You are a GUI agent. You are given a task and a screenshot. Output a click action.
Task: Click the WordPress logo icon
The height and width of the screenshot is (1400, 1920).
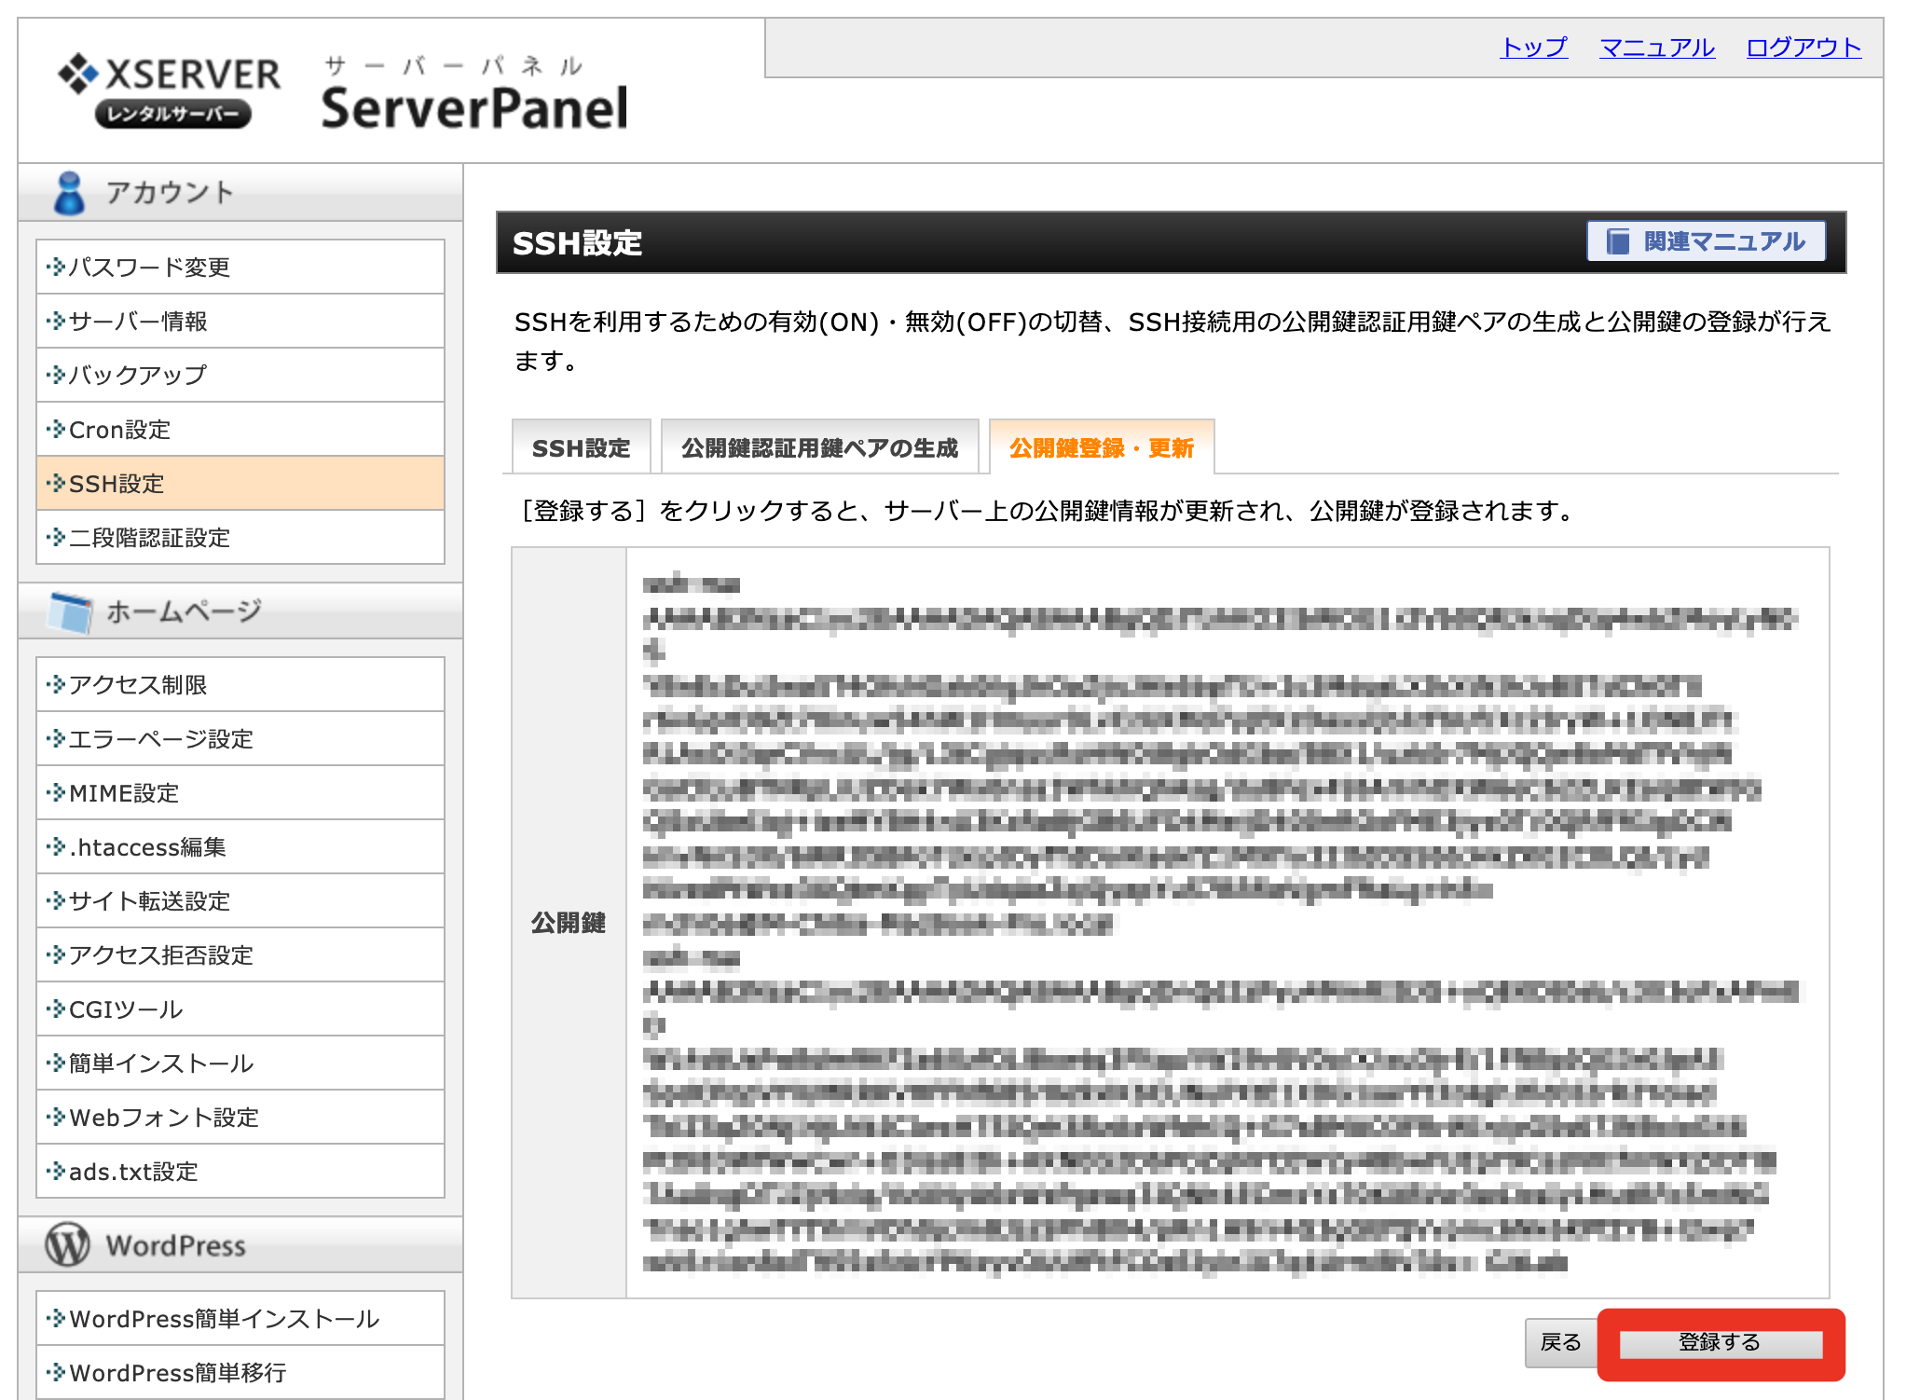pyautogui.click(x=66, y=1244)
